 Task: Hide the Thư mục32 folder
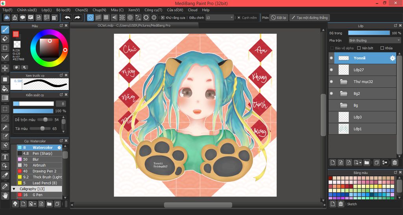(331, 82)
